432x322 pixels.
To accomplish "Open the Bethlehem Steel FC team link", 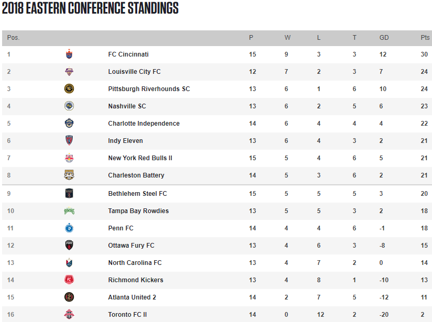I will click(138, 194).
